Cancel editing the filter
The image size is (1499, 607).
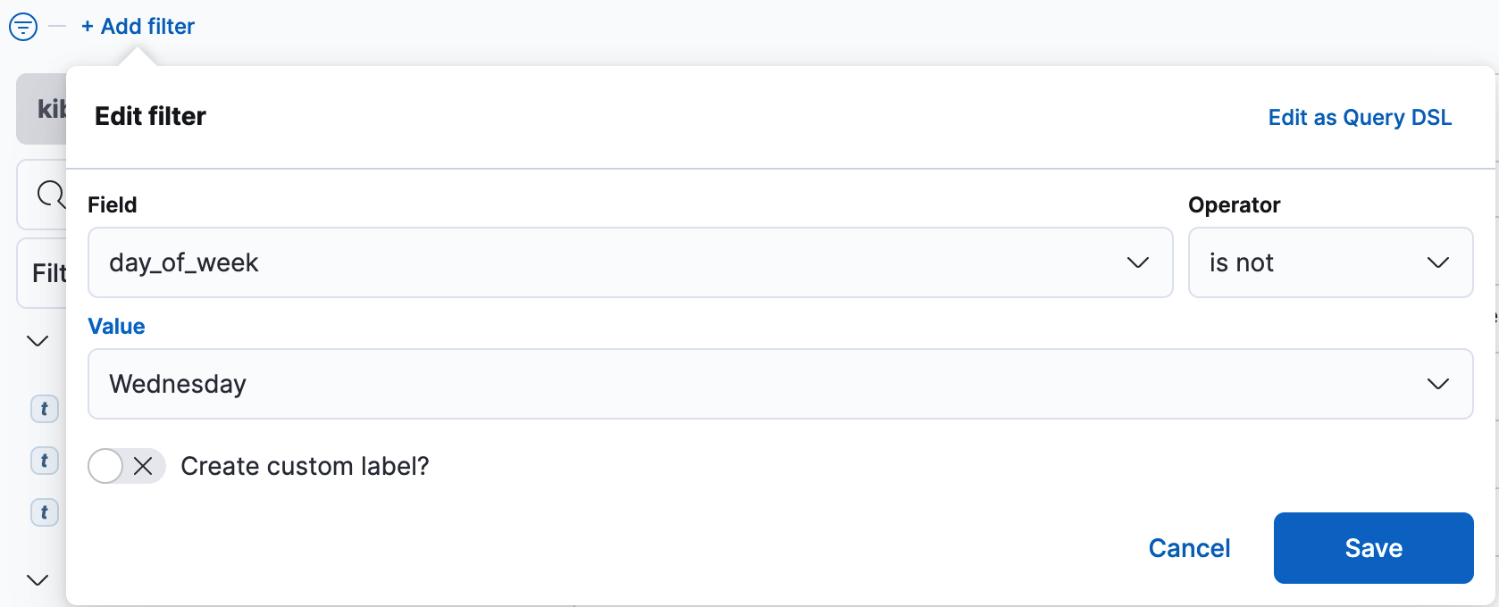pyautogui.click(x=1188, y=548)
